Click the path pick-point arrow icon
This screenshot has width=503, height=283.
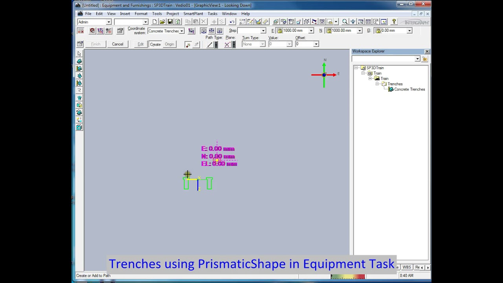[188, 44]
